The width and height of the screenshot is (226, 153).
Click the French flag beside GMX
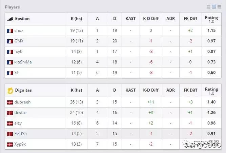[10, 41]
